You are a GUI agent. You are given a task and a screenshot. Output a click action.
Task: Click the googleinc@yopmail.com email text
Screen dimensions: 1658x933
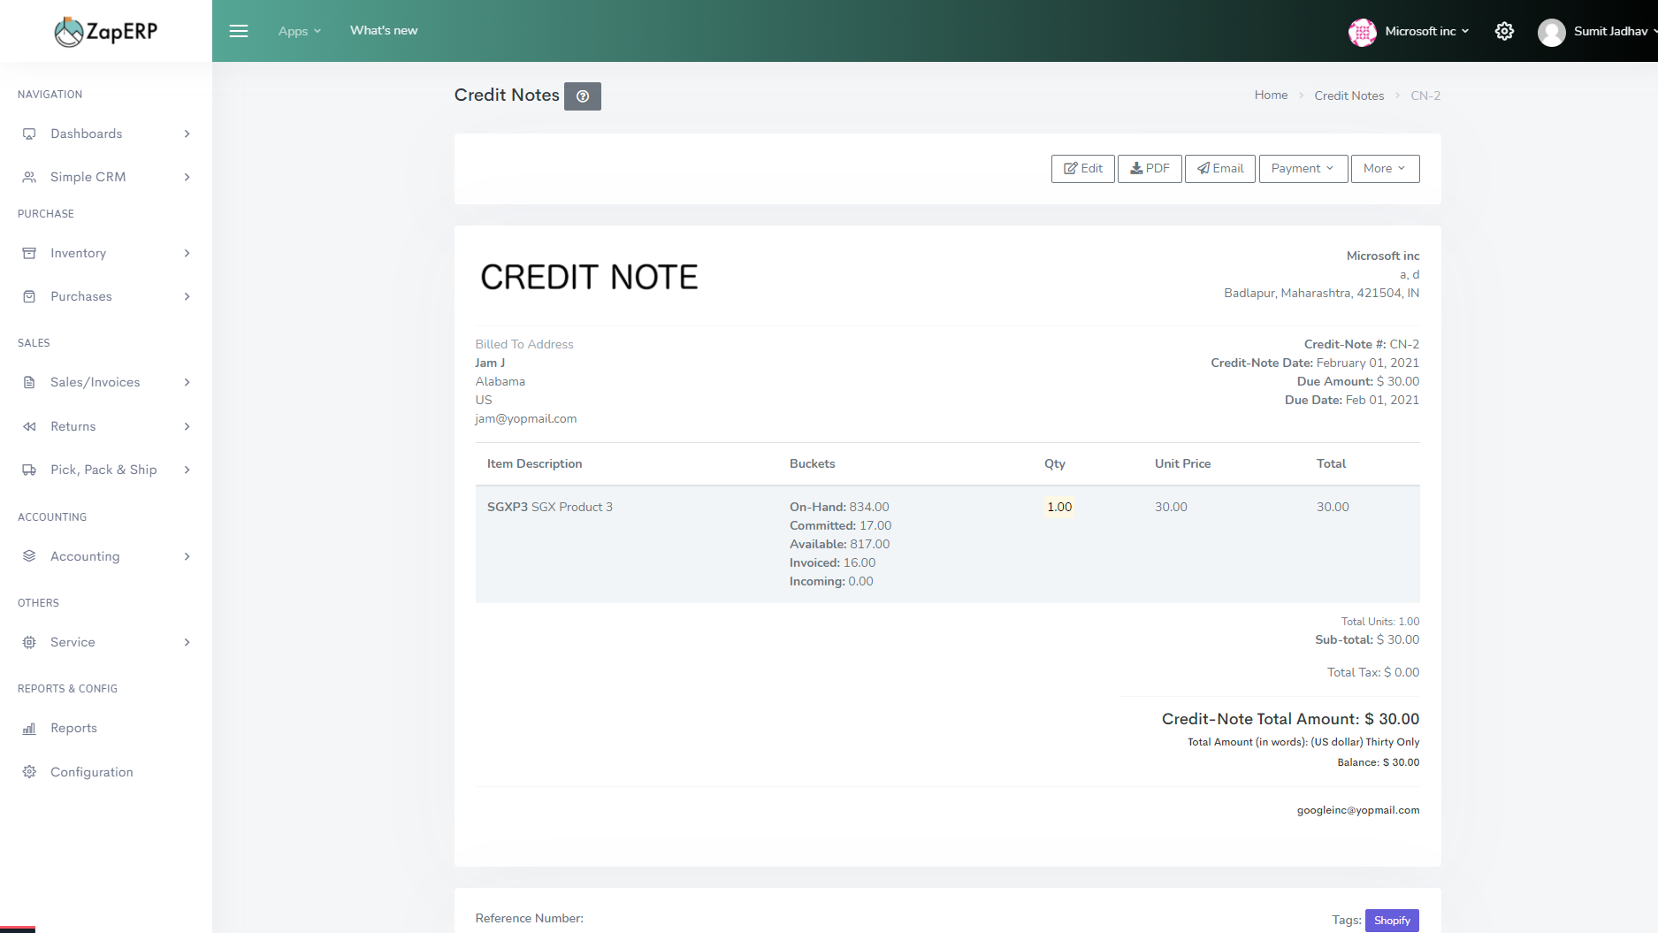coord(1358,810)
